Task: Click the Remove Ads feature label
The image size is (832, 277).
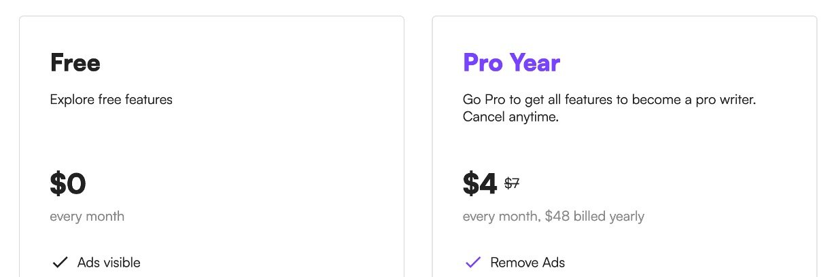Action: pos(527,263)
